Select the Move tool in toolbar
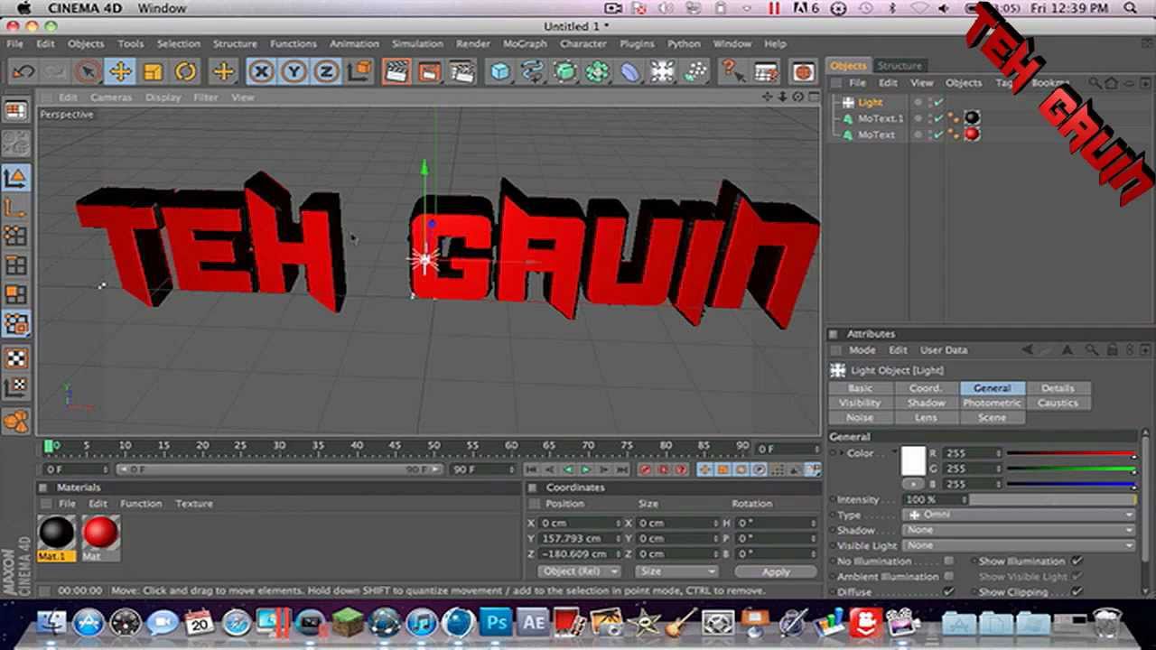The height and width of the screenshot is (650, 1156). (119, 72)
